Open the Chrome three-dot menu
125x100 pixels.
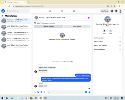[123, 6]
